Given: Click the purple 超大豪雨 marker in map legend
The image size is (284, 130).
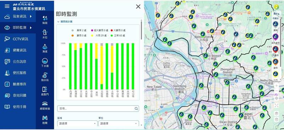Looking at the screenshot, I should [275, 37].
